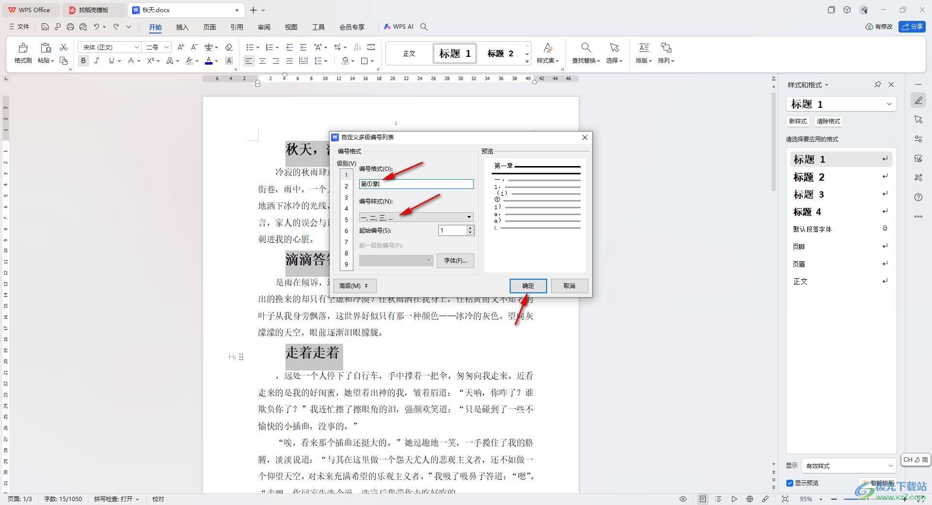The width and height of the screenshot is (932, 505).
Task: Apply the 标题 1 ribbon style
Action: [x=455, y=53]
